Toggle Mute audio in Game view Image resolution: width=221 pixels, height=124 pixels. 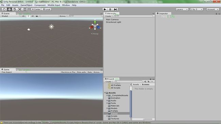pos(81,72)
